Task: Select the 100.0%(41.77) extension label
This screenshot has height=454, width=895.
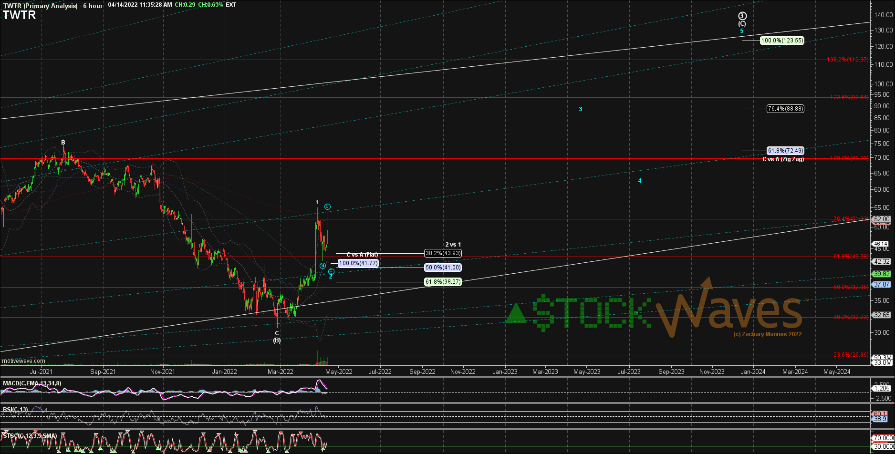Action: (358, 263)
